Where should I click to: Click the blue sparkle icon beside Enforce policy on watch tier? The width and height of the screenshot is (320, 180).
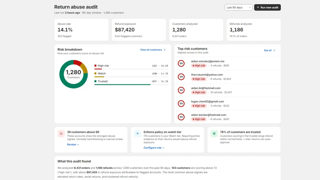coord(138,134)
